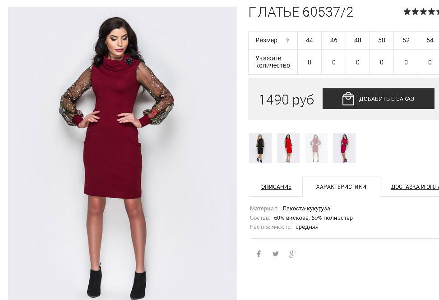Click quantity field under size 52
439x300 pixels.
406,62
